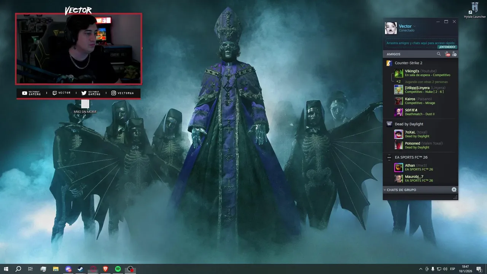
Task: Open the Windows Start menu
Action: coord(6,269)
